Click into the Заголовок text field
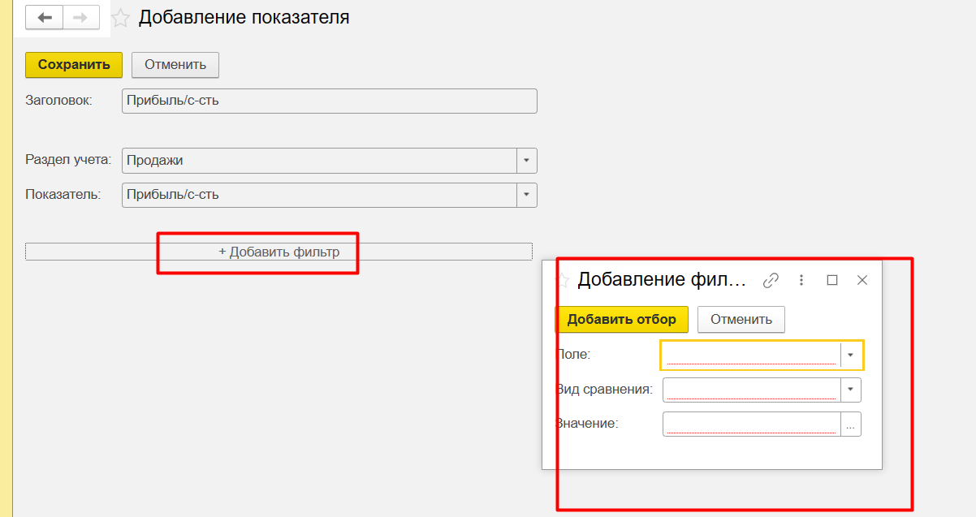Image resolution: width=976 pixels, height=517 pixels. coord(329,101)
